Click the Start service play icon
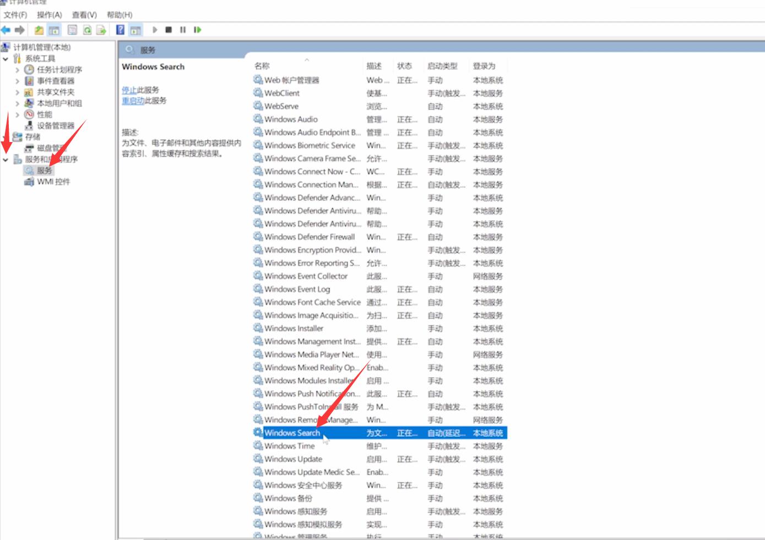This screenshot has width=765, height=540. pyautogui.click(x=155, y=30)
